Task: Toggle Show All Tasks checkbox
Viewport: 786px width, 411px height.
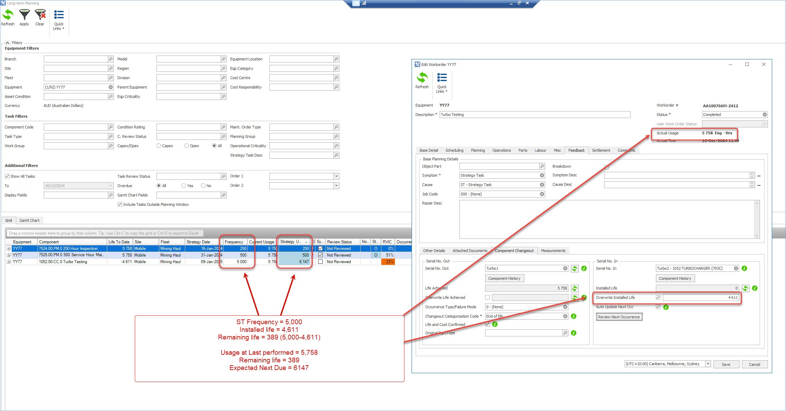Action: [x=7, y=176]
